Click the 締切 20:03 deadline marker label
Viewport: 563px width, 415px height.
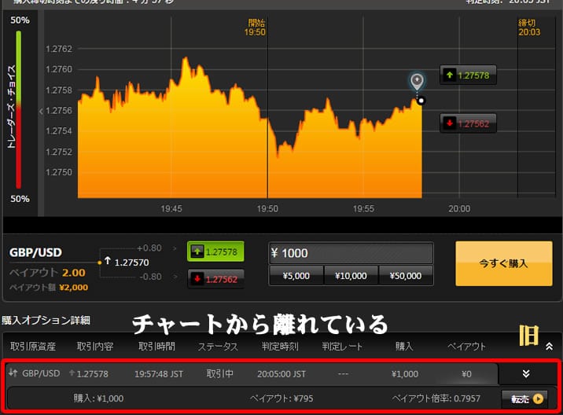pyautogui.click(x=529, y=28)
